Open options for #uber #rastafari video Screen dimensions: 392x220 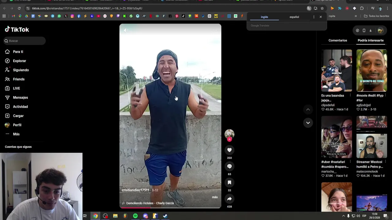(x=350, y=162)
